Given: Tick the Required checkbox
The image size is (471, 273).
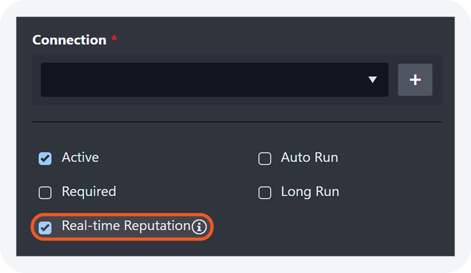Looking at the screenshot, I should pos(45,192).
